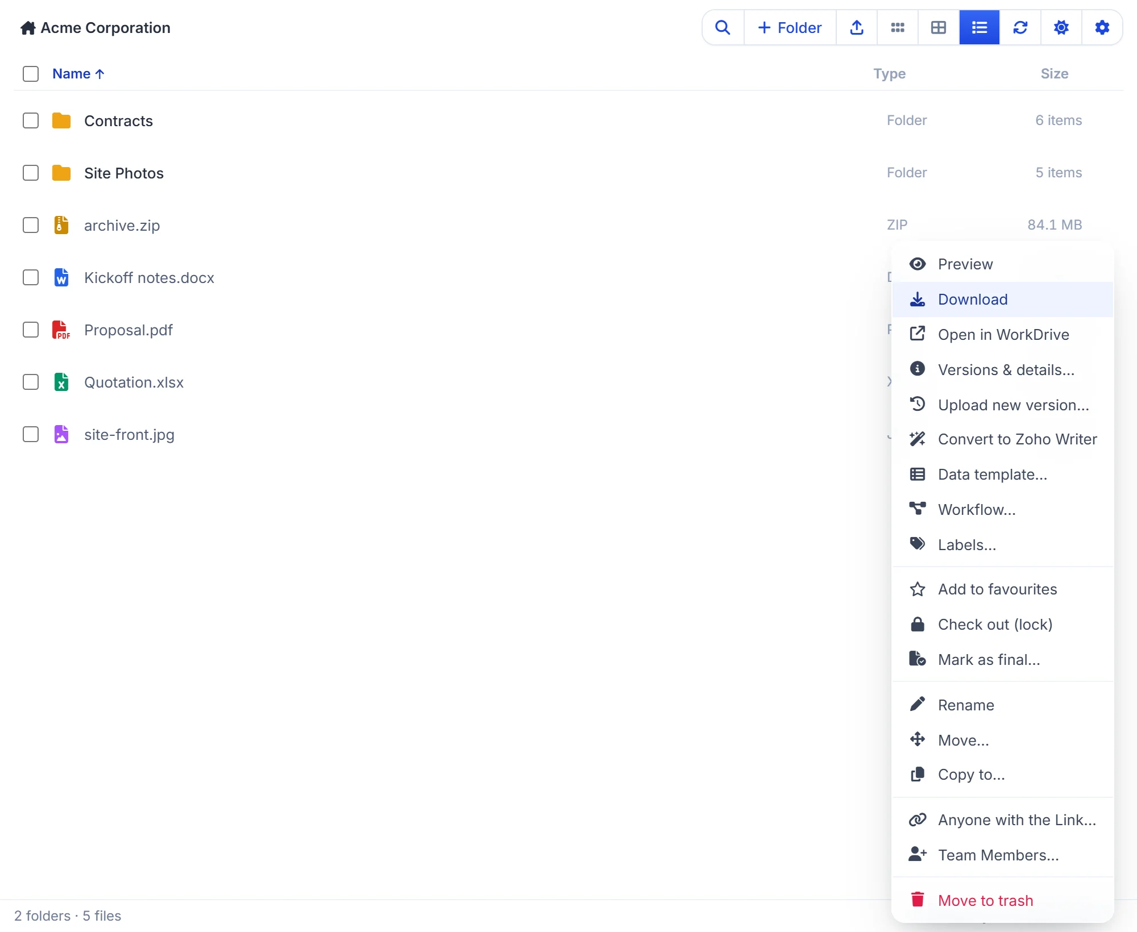The image size is (1137, 932).
Task: Switch to small grid view icon
Action: coord(898,27)
